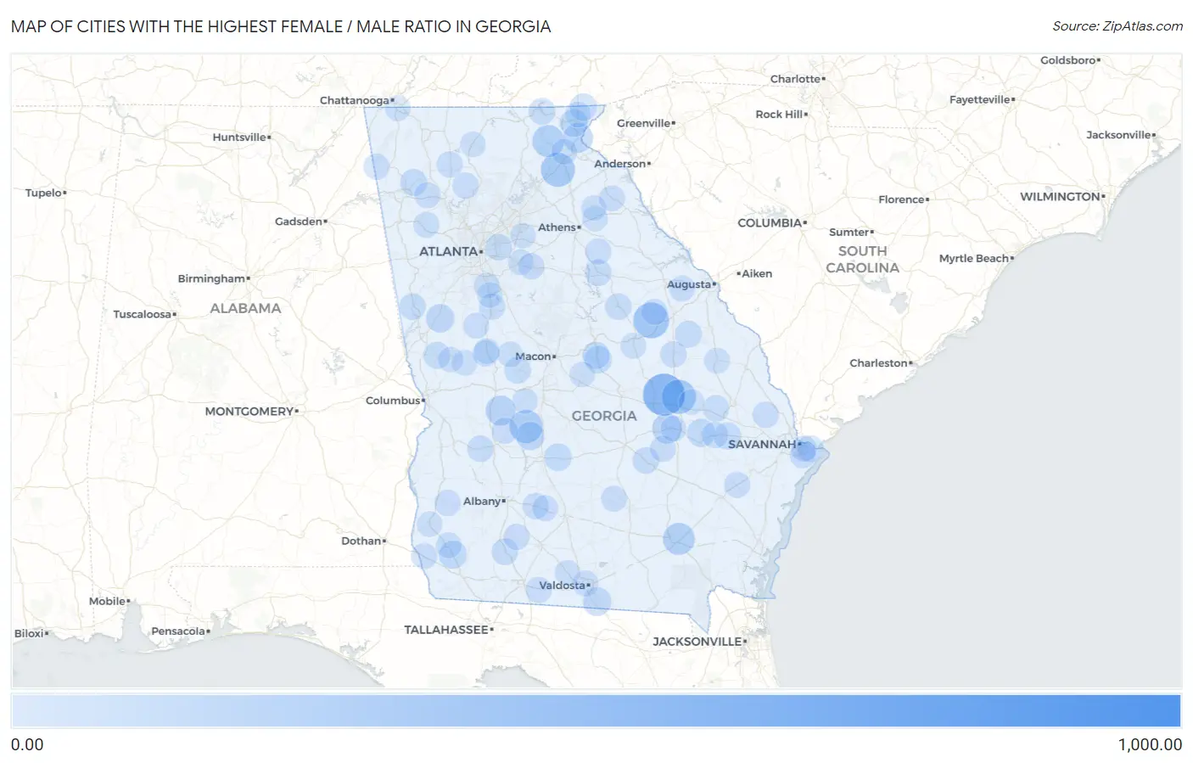Click the Sumter city label
This screenshot has width=1193, height=763.
(849, 232)
